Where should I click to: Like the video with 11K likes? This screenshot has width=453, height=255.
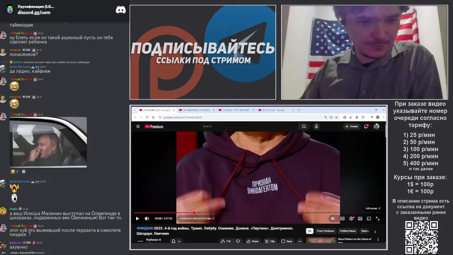pos(226,241)
